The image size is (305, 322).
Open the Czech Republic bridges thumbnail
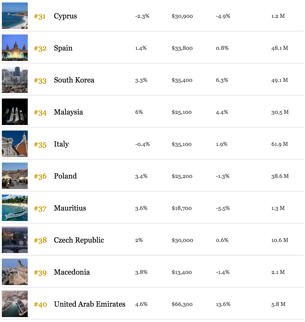(15, 240)
